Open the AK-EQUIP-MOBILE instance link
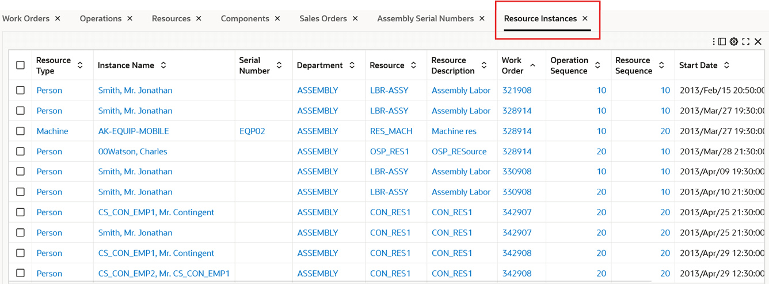 134,131
